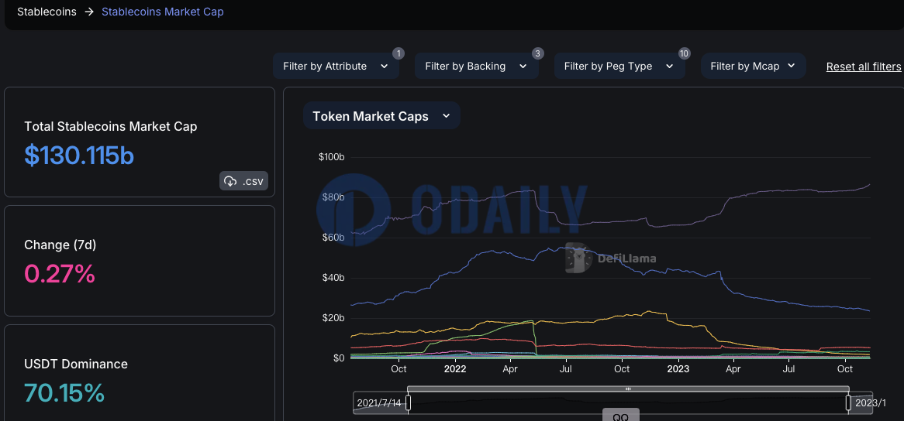The image size is (904, 421).
Task: Expand the Filter by Peg Type dropdown
Action: point(619,67)
